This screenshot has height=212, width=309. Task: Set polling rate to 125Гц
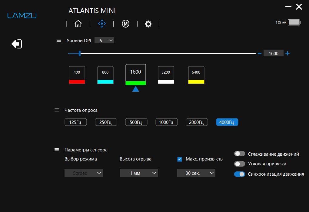tap(76, 122)
